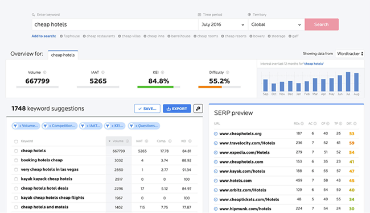Open the Wordtracker data source selector
The width and height of the screenshot is (370, 213).
(x=350, y=53)
